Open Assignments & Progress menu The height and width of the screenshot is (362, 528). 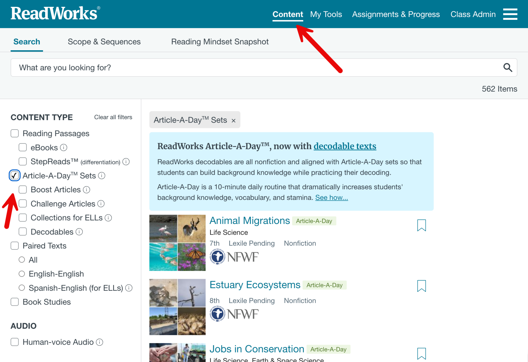tap(396, 14)
